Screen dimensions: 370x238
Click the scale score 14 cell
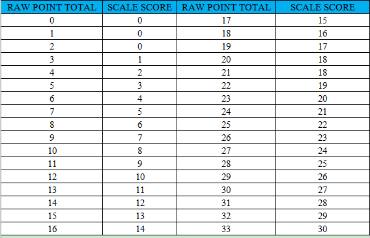tap(139, 229)
